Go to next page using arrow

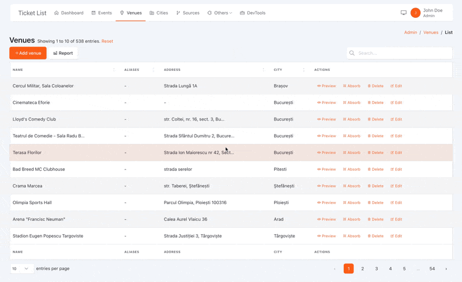pyautogui.click(x=446, y=269)
